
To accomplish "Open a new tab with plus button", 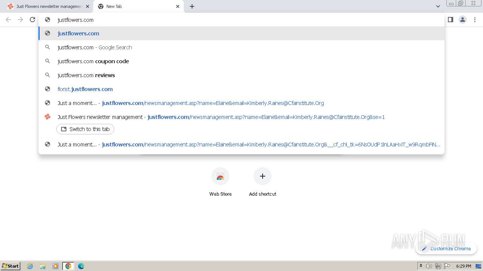I will pos(192,6).
